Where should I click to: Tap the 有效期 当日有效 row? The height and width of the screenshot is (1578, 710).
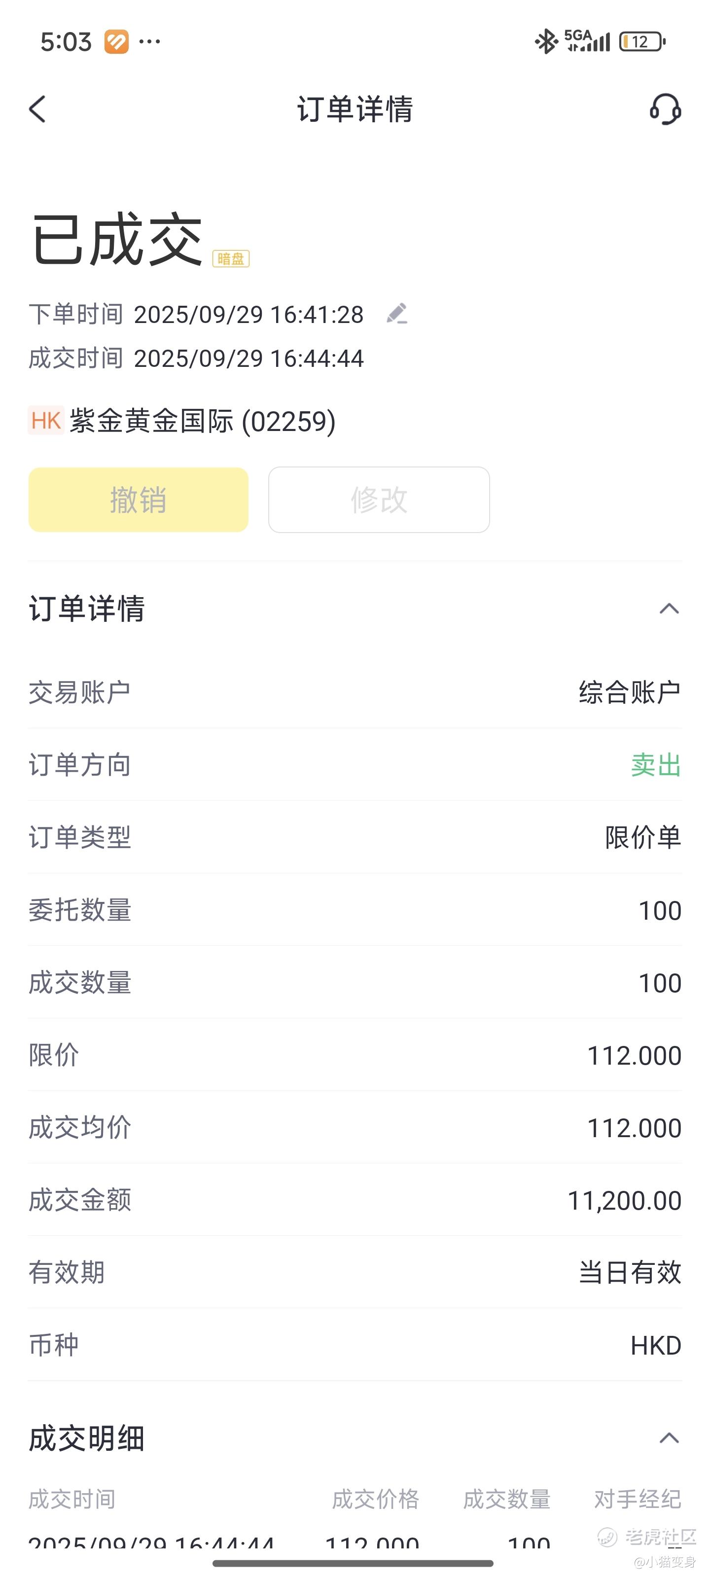[355, 1272]
